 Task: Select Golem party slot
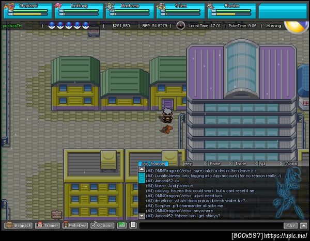point(181,11)
